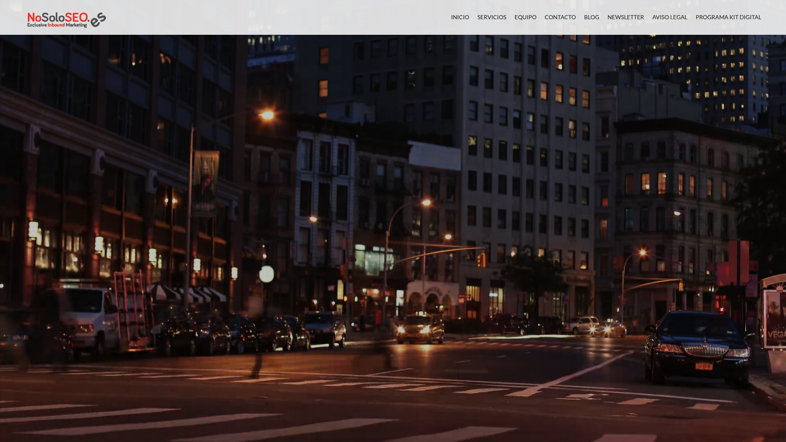This screenshot has width=786, height=442.
Task: Click the 'Exclusive Inbound Marketing' tagline
Action: click(x=57, y=25)
